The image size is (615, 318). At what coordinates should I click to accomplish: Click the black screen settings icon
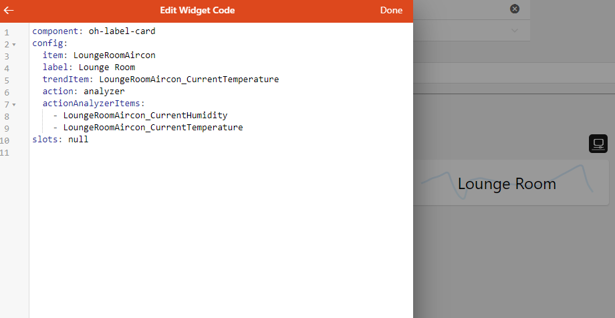598,144
